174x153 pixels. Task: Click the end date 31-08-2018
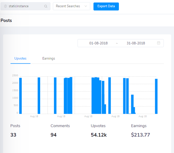pyautogui.click(x=136, y=43)
